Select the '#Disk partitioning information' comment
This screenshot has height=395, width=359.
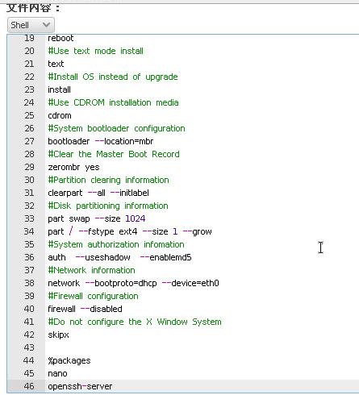(x=108, y=206)
